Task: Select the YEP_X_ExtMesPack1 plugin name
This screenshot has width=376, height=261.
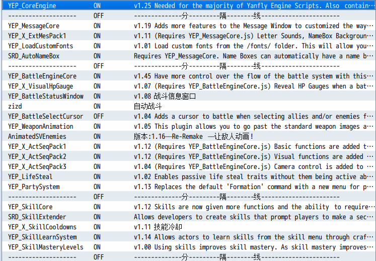Action: [37, 36]
